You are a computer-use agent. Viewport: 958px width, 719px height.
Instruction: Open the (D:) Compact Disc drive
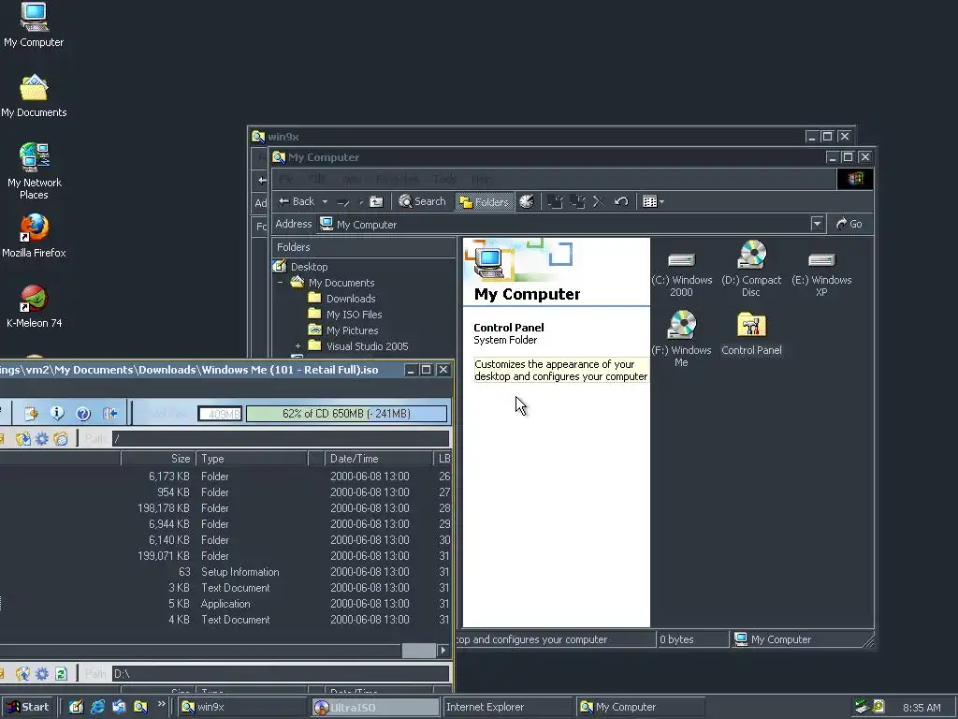pyautogui.click(x=751, y=269)
